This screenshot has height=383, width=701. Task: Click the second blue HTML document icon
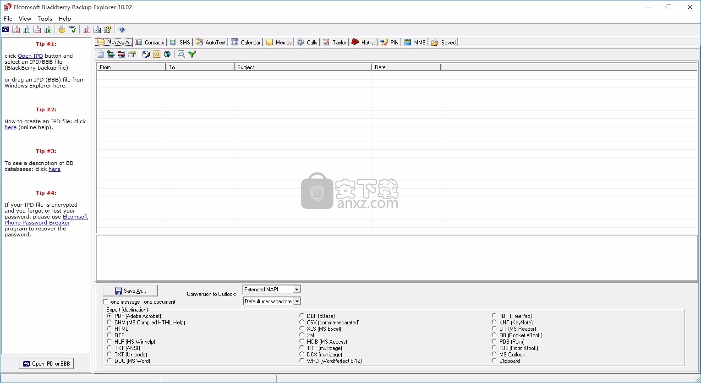click(98, 29)
